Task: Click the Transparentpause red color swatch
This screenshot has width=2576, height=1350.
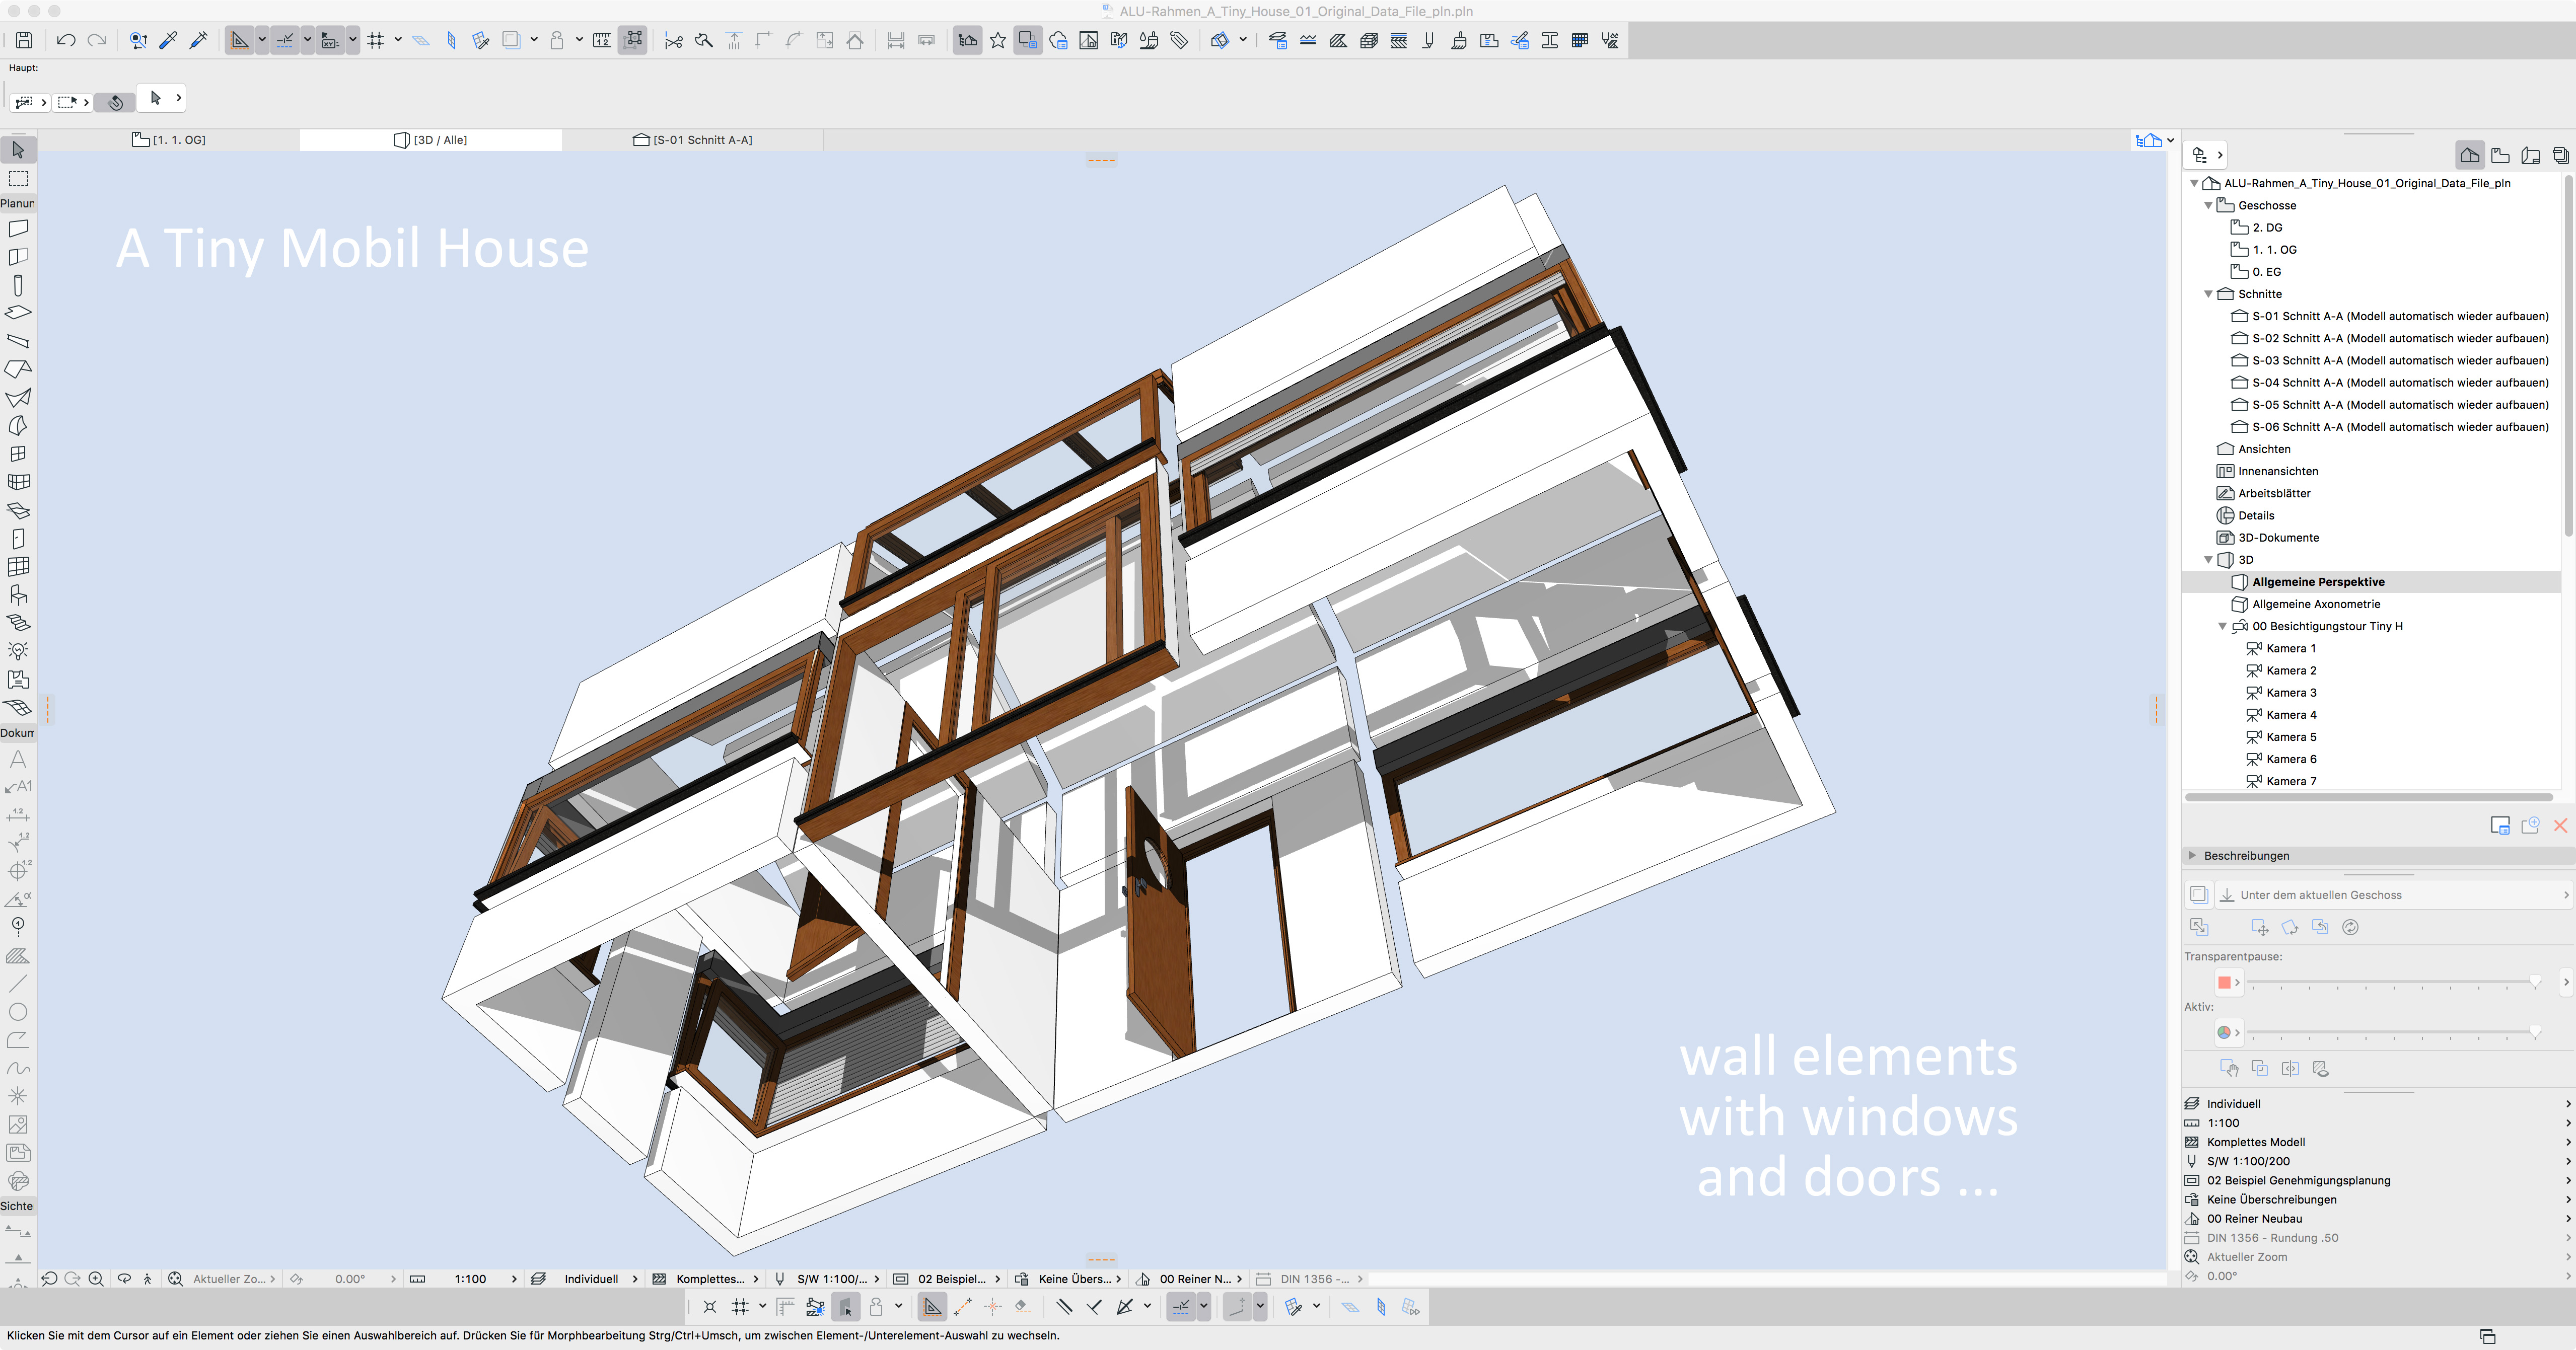Action: pos(2224,982)
